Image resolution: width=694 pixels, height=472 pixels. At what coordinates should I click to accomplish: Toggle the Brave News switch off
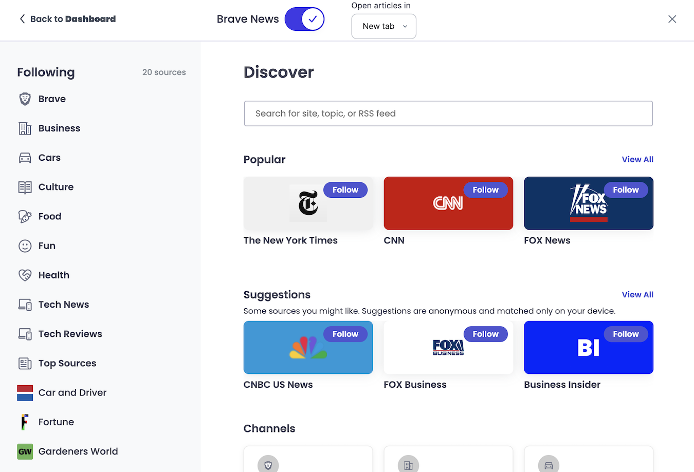point(304,19)
